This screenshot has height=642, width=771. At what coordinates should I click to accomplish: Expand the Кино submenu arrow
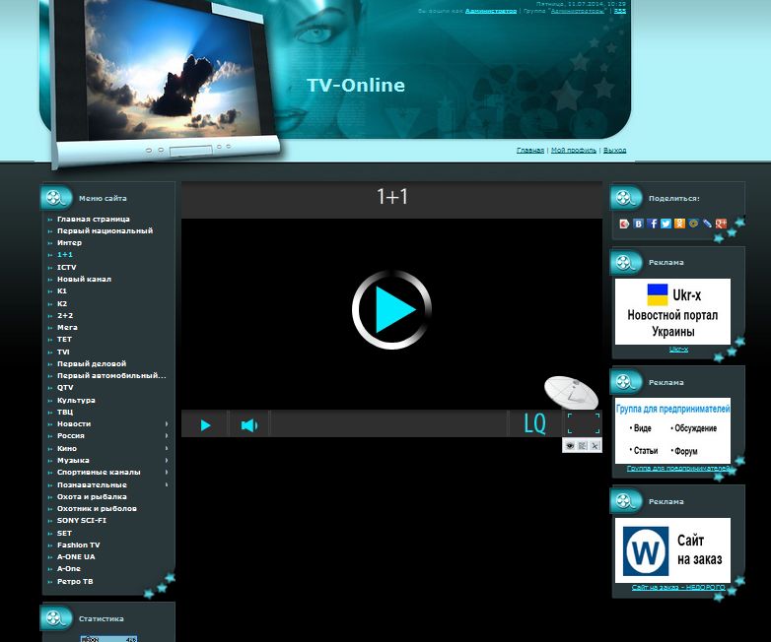[166, 448]
